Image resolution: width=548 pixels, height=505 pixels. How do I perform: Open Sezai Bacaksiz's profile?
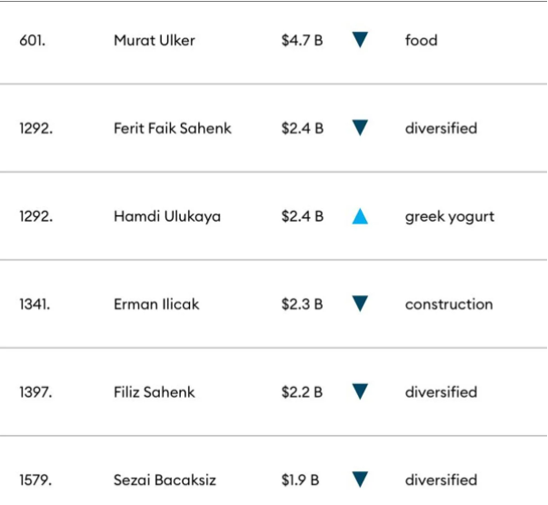164,480
